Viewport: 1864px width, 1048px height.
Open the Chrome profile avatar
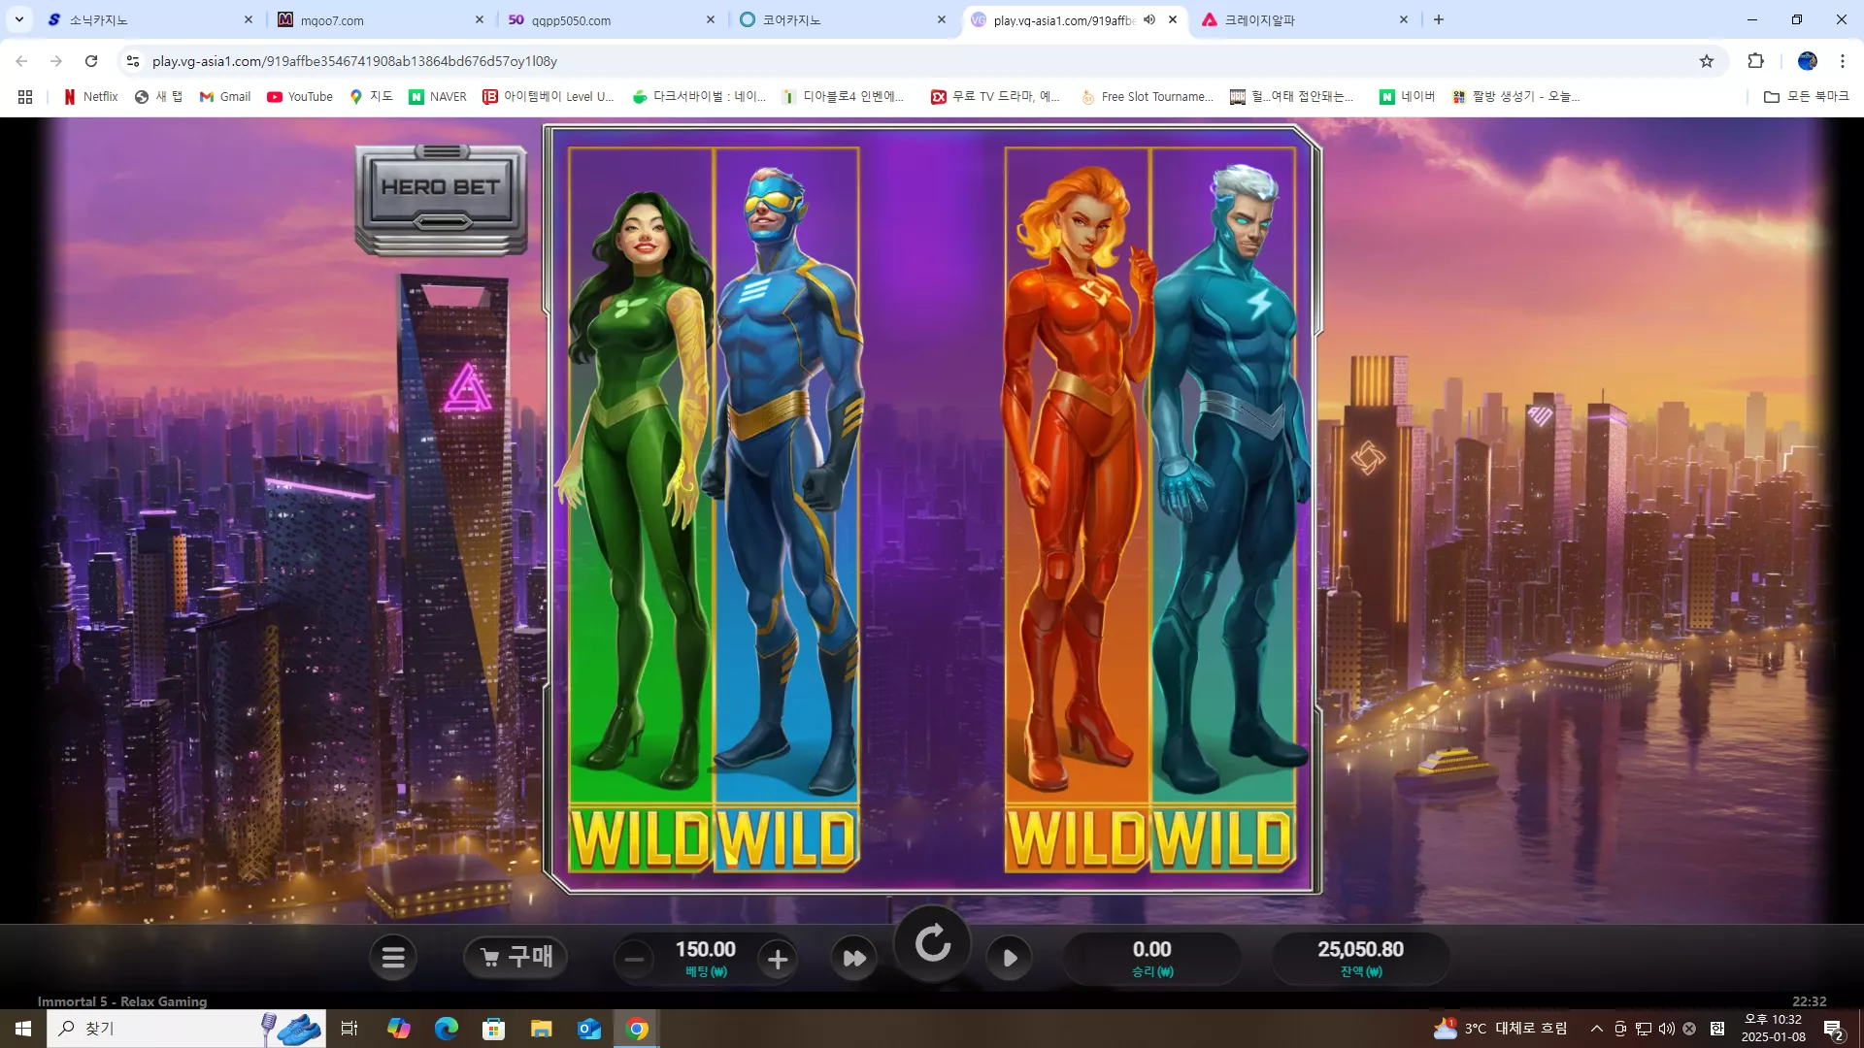point(1807,61)
